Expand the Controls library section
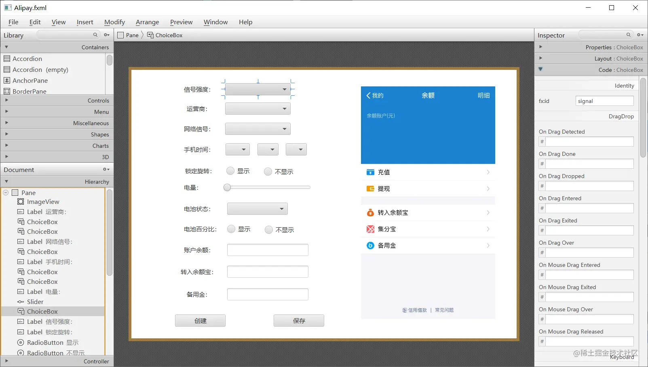The width and height of the screenshot is (648, 367). click(57, 101)
